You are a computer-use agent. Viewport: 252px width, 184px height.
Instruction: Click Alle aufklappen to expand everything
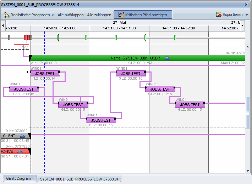[x=71, y=15]
